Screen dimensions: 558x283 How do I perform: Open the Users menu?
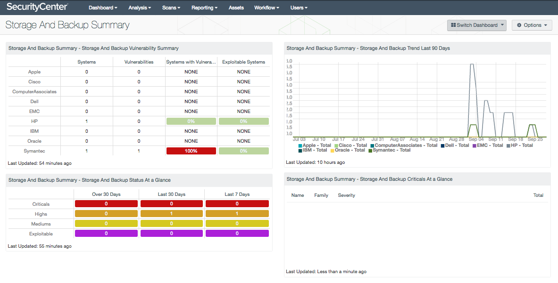click(299, 8)
